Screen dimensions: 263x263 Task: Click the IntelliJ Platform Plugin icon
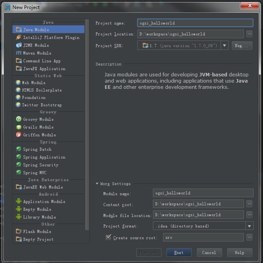pos(19,37)
